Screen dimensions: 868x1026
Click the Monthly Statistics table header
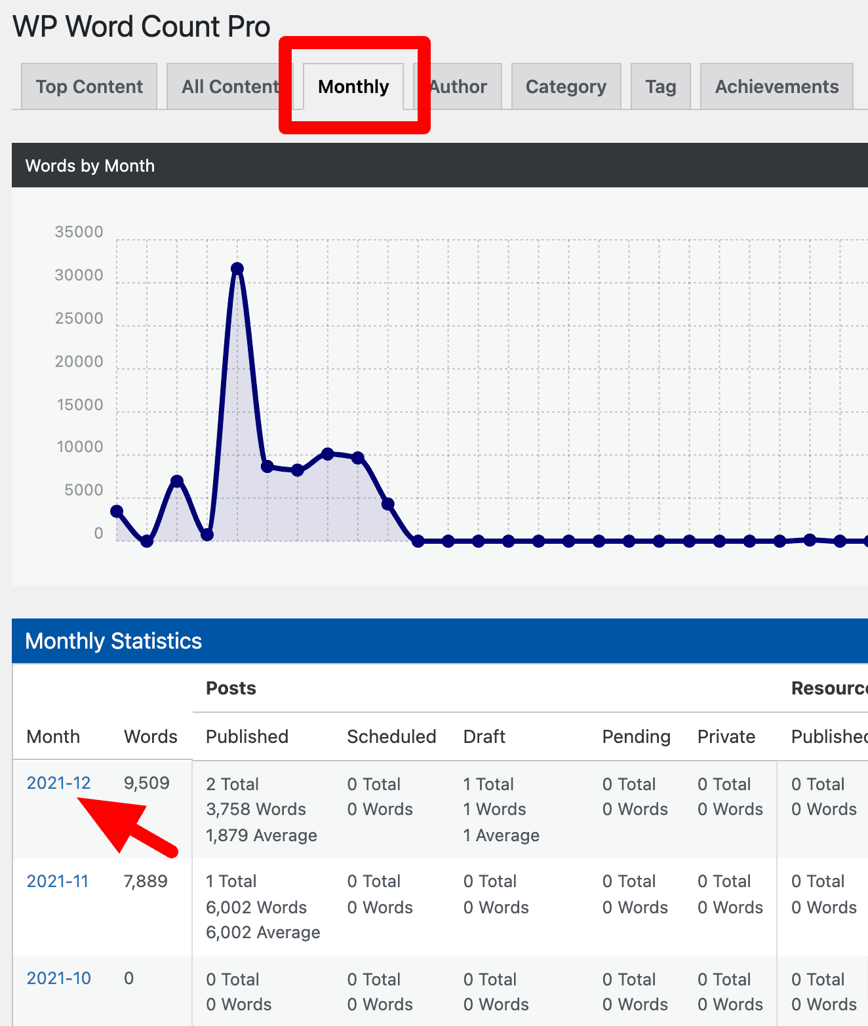tap(113, 641)
